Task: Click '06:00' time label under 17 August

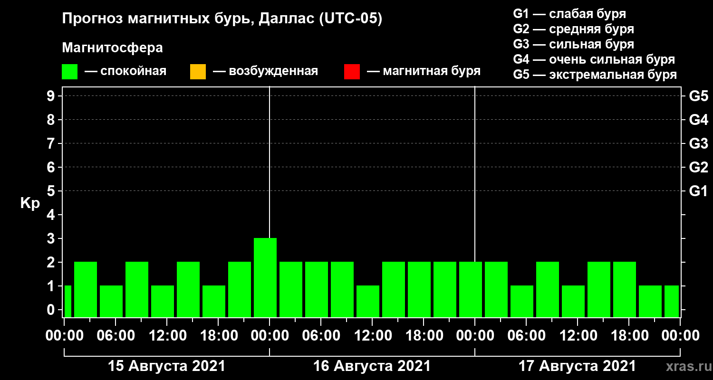Action: pos(526,336)
